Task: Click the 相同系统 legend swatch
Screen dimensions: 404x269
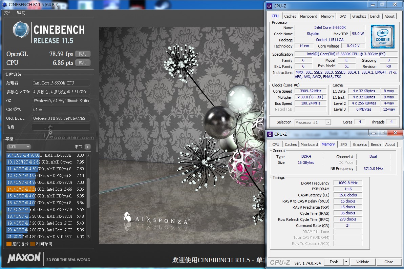Action: coord(33,244)
